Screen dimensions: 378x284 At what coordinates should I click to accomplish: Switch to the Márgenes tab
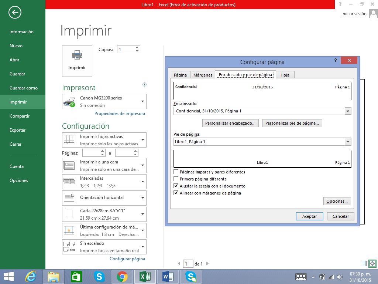[203, 75]
